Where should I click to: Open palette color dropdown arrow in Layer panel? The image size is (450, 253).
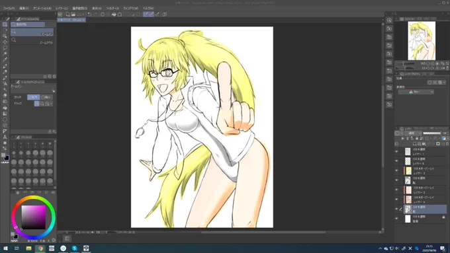(x=402, y=133)
